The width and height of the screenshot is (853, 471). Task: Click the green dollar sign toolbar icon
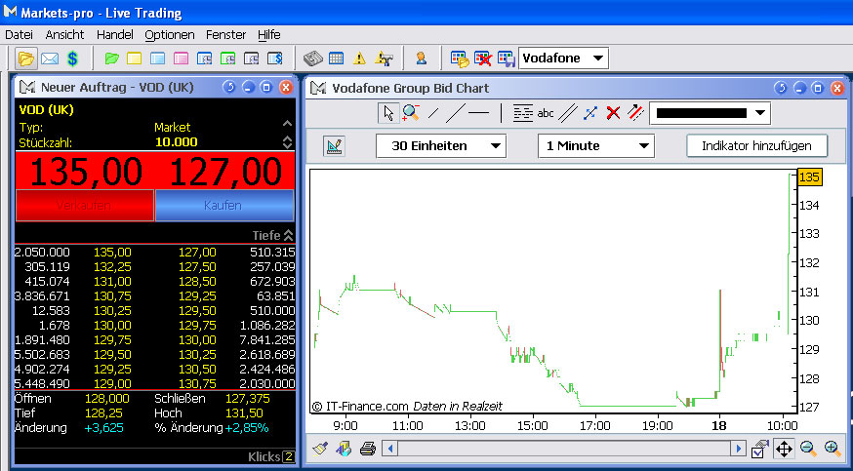[72, 59]
